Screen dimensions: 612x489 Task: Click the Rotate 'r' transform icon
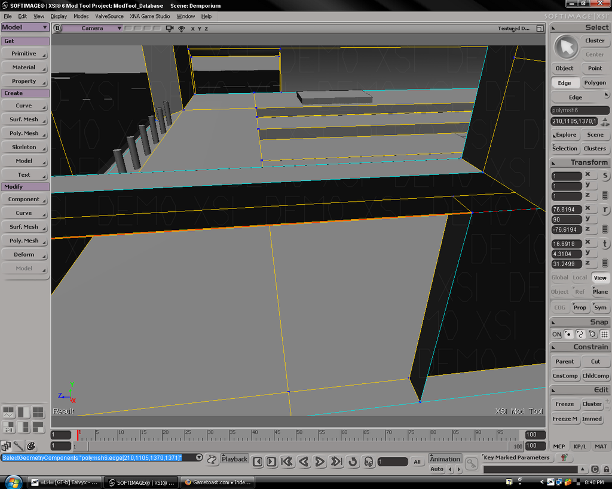pyautogui.click(x=605, y=210)
